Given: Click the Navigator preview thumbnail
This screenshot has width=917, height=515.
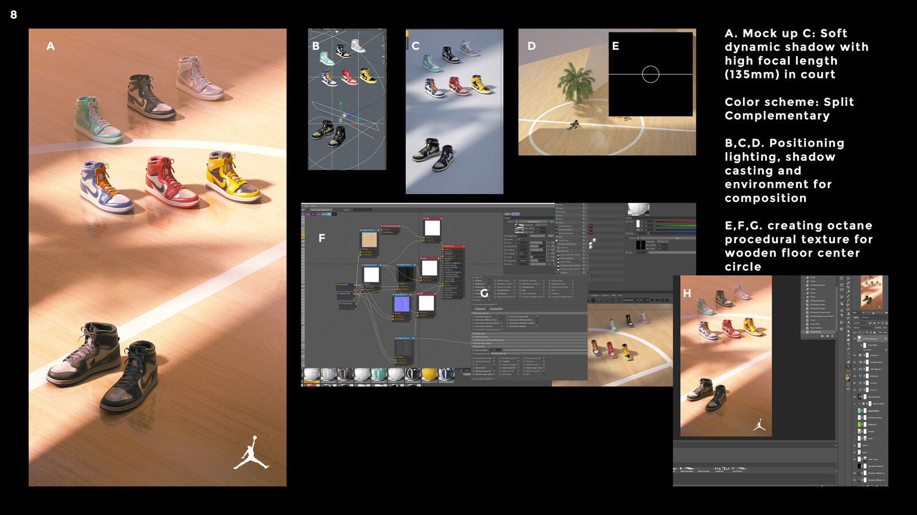Looking at the screenshot, I should pos(872,293).
